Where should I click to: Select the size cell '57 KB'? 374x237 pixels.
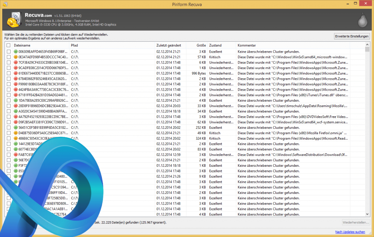click(202, 57)
